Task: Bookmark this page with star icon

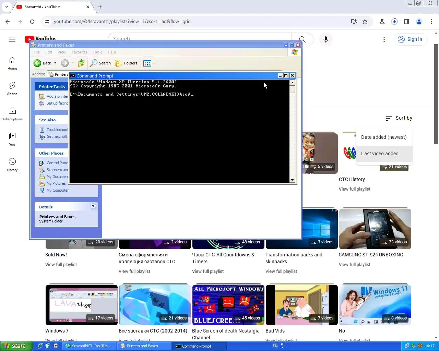Action: pyautogui.click(x=365, y=22)
